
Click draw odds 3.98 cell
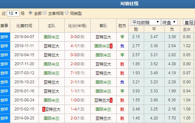pos(154,100)
